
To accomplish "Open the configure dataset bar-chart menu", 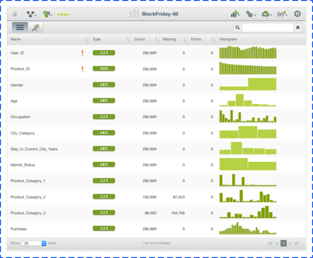I will click(x=234, y=14).
